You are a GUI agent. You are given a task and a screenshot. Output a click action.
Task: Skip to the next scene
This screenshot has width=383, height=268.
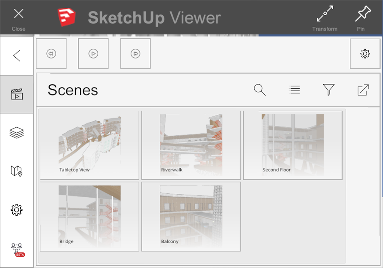pos(136,54)
